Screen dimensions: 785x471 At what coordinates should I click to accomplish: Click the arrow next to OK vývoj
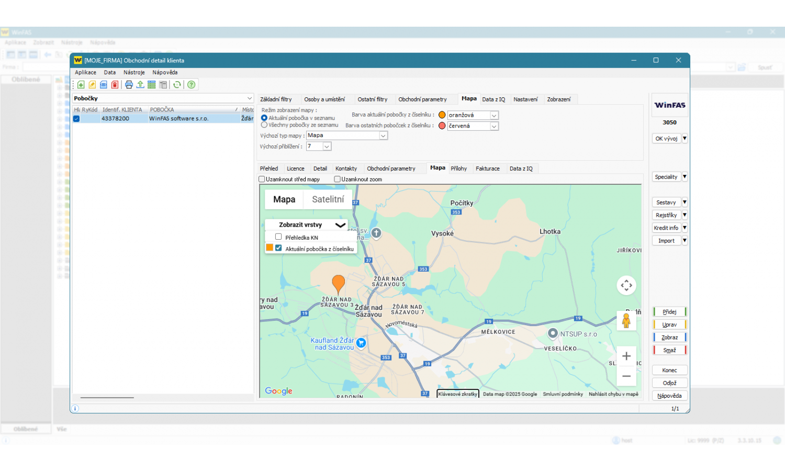[685, 139]
